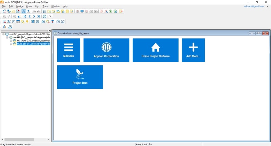This screenshot has height=146, width=271.
Task: Click the Select and Debug bug-with-cursor icon
Action: 106,11
